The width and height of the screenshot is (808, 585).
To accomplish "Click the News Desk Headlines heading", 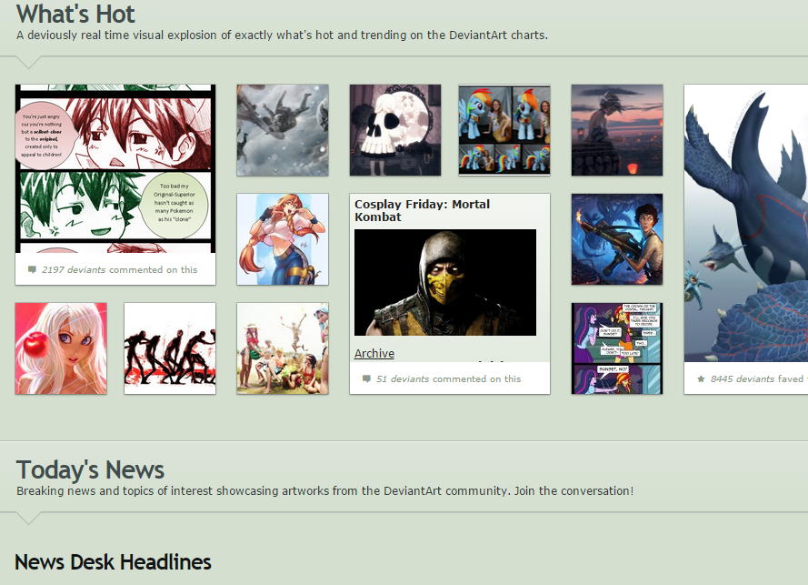I will tap(114, 561).
